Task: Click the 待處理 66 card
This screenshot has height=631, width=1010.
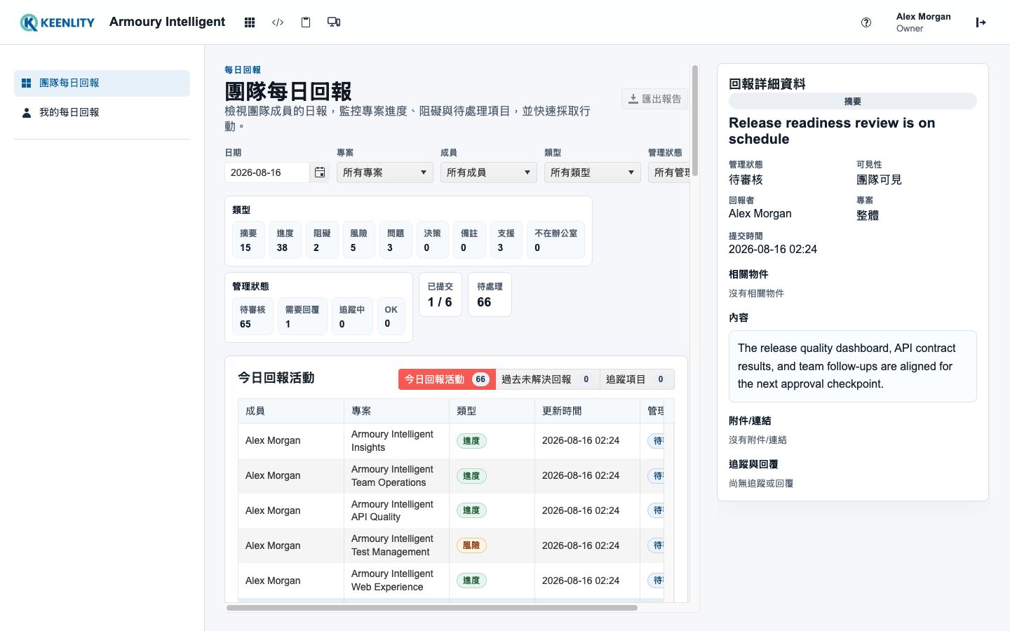Action: [x=490, y=294]
